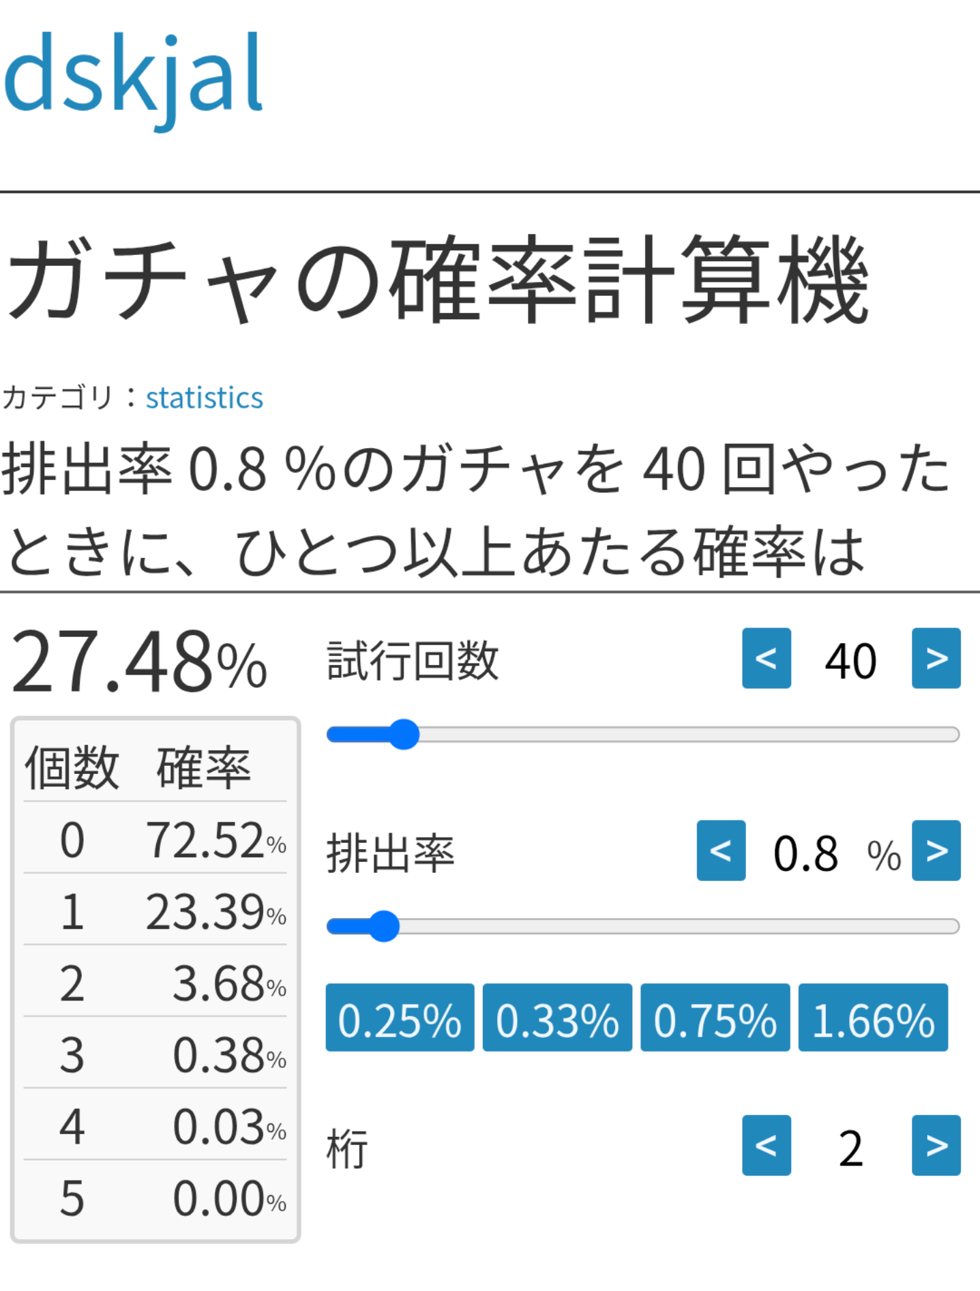Increase the 桁 digits value
Image resolution: width=980 pixels, height=1291 pixels.
click(x=936, y=1145)
